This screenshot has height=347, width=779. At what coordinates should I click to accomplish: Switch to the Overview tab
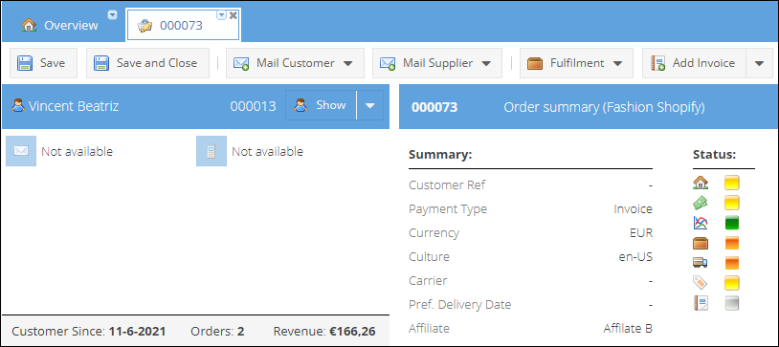point(59,25)
